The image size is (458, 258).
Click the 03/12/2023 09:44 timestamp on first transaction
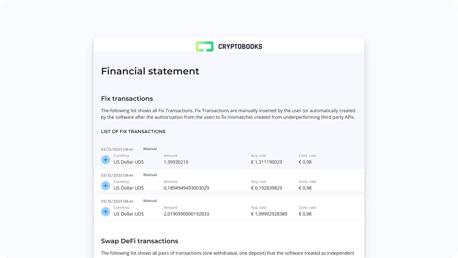coord(117,149)
